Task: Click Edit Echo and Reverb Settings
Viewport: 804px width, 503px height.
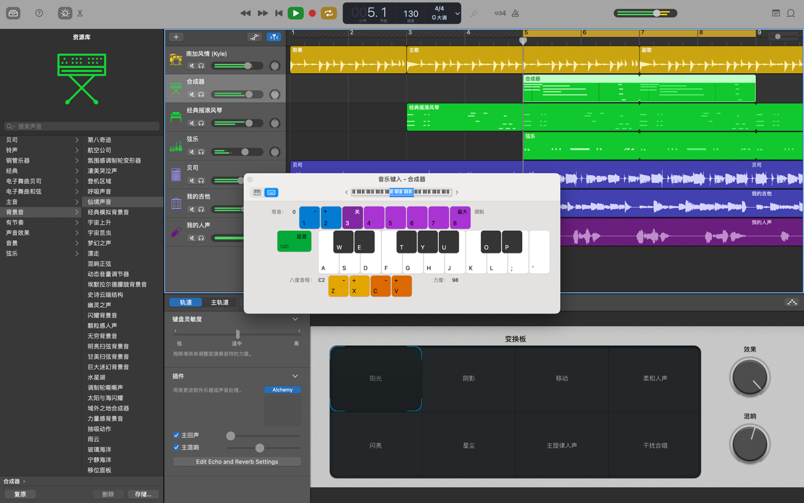Action: click(237, 462)
